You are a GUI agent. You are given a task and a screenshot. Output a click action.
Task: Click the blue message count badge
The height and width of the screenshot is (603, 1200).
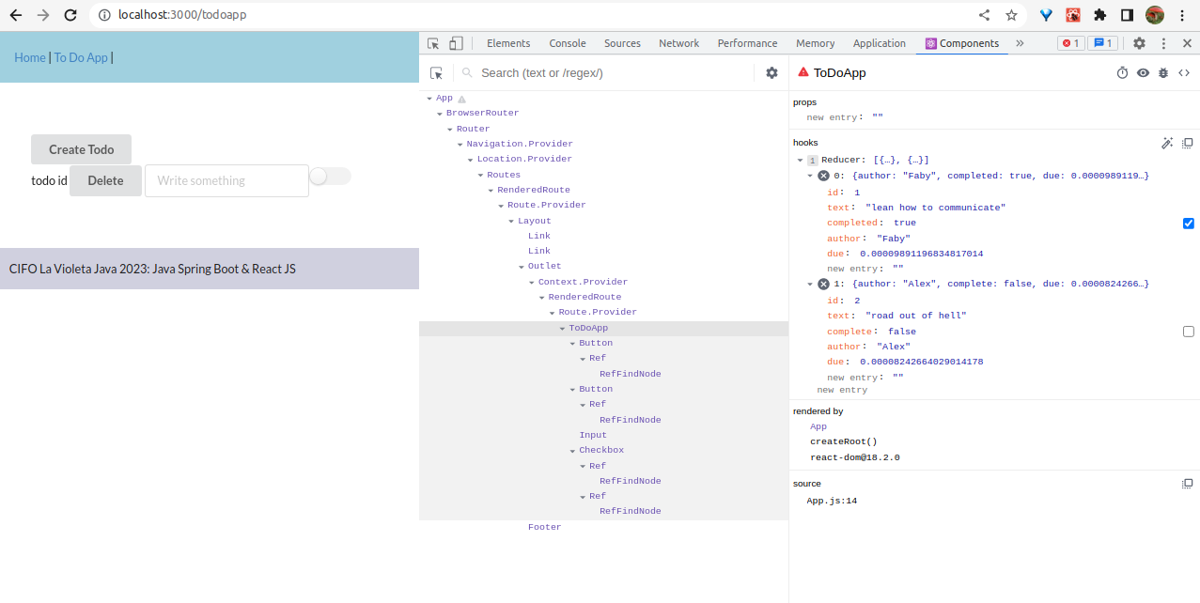click(1102, 43)
